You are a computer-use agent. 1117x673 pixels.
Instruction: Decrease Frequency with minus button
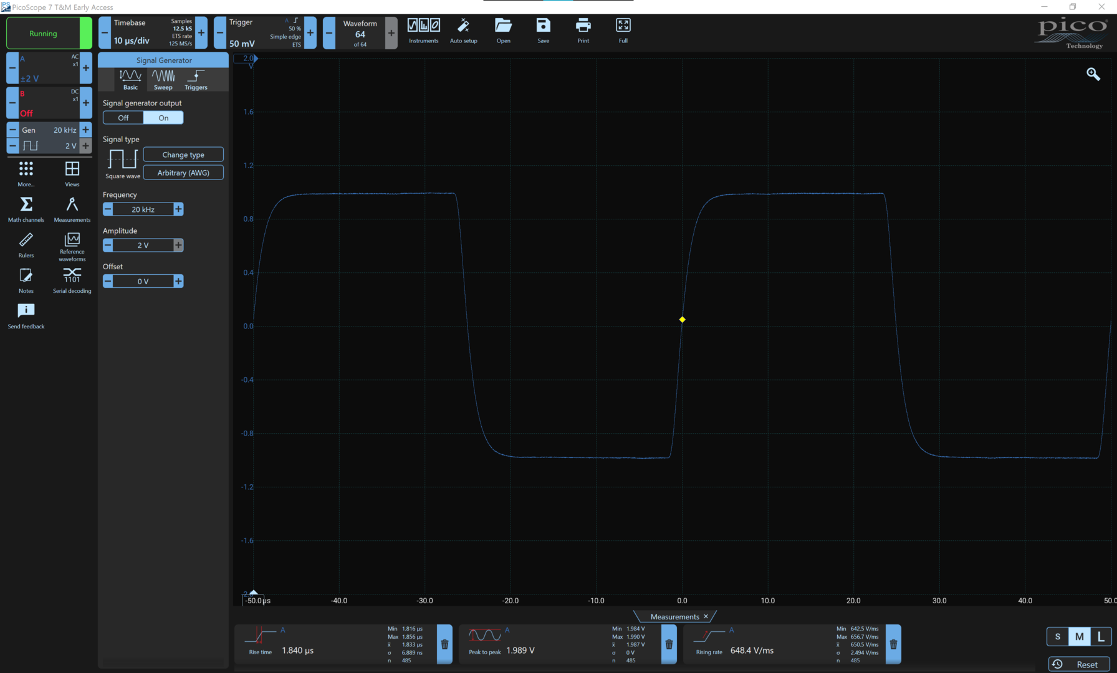click(x=108, y=209)
